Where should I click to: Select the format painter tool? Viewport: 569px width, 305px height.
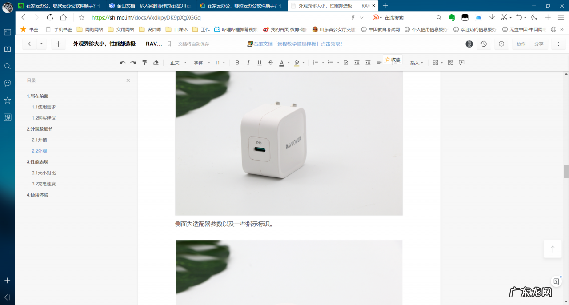coord(144,63)
